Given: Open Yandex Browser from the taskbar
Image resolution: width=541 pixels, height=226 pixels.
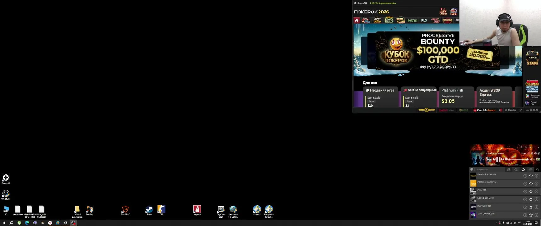Looking at the screenshot, I should click(50, 223).
